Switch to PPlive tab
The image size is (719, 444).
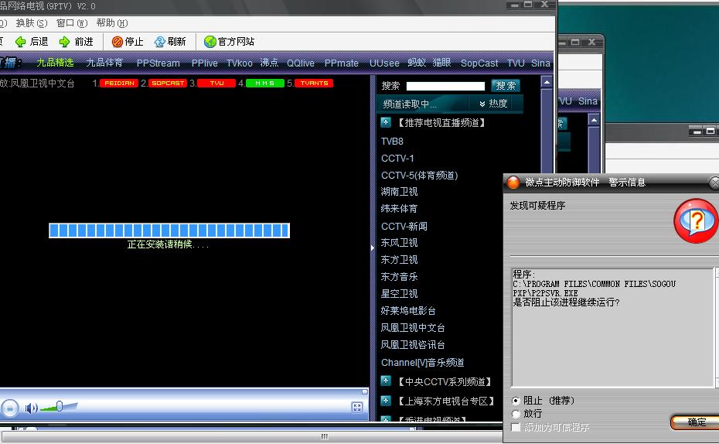click(x=205, y=63)
